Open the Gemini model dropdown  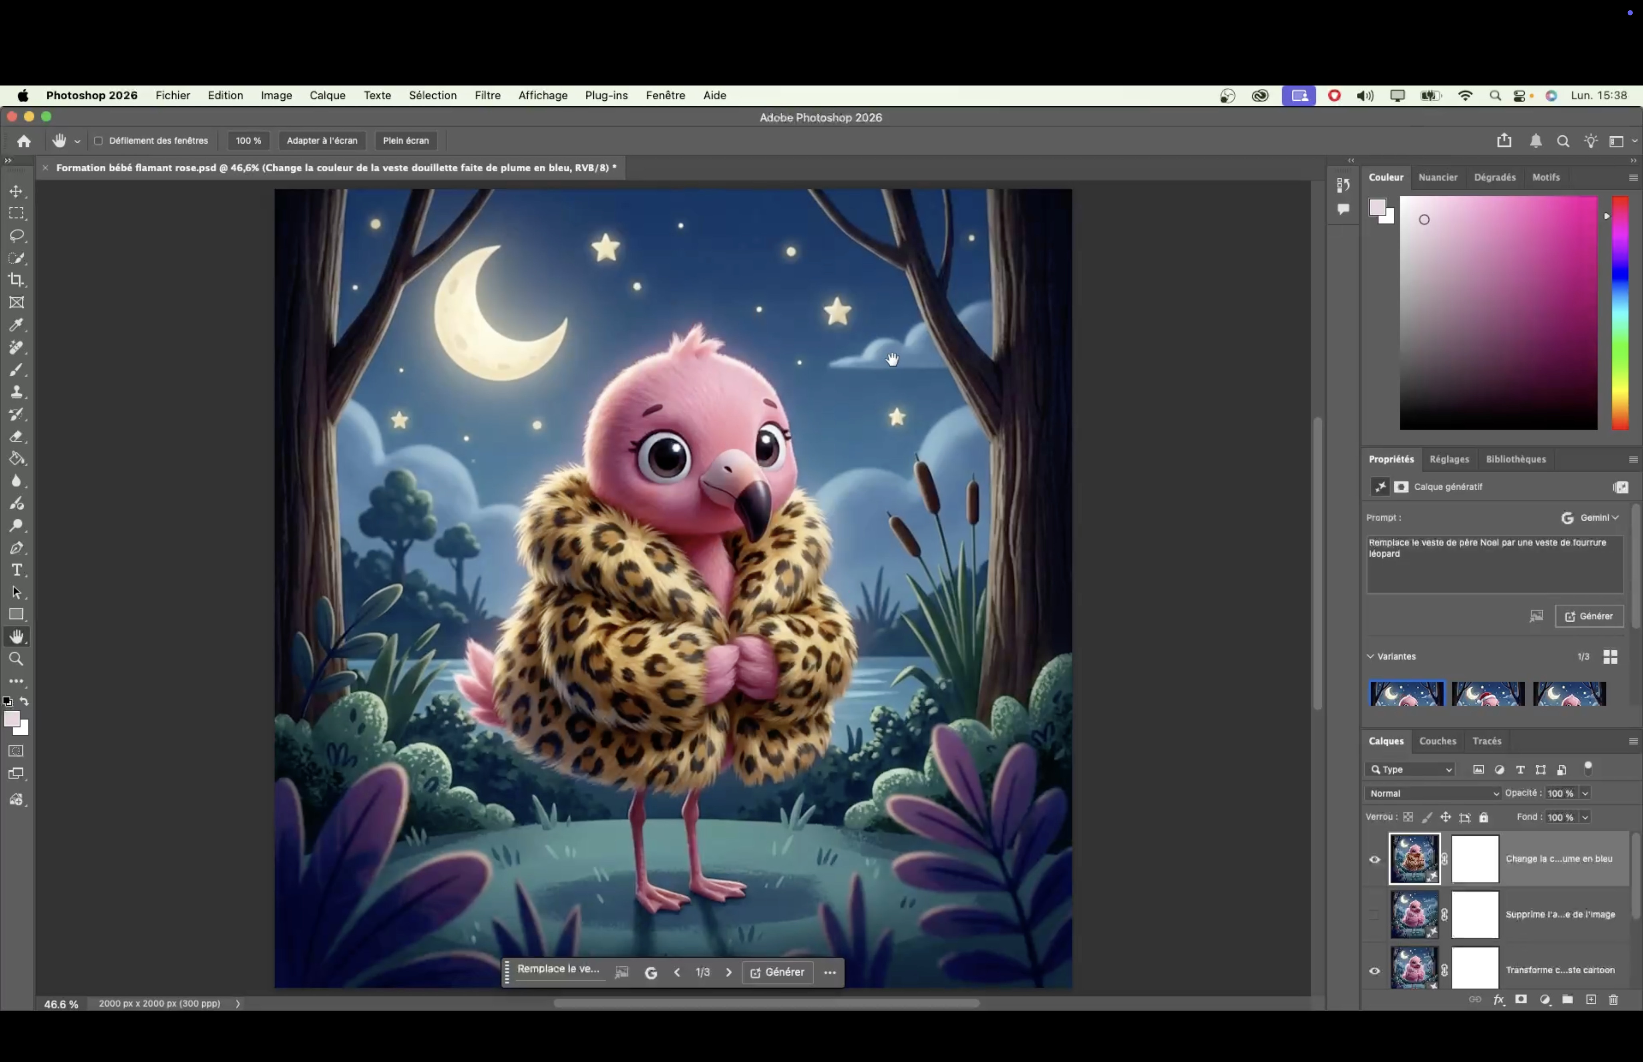pos(1590,517)
